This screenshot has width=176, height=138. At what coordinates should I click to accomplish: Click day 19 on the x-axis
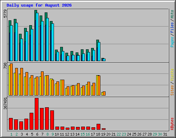click(x=103, y=134)
